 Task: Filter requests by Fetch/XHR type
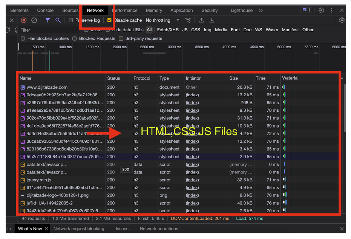[x=168, y=30]
